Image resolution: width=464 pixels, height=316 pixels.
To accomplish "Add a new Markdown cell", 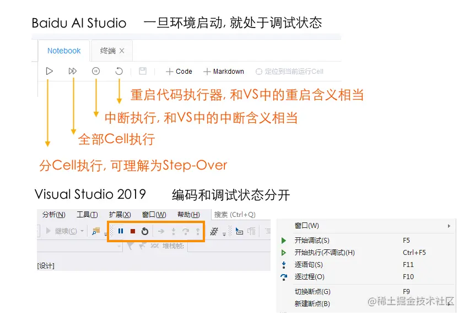I will coord(223,72).
